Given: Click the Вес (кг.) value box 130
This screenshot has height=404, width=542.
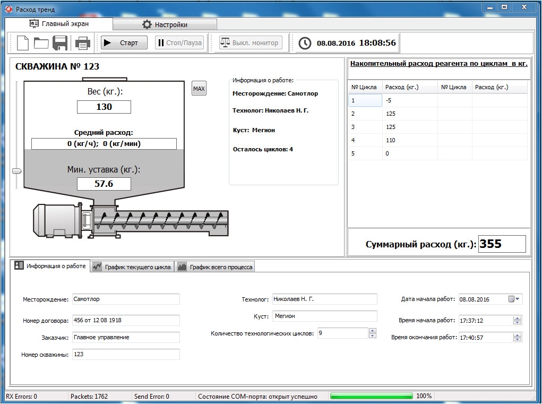Looking at the screenshot, I should click(x=104, y=107).
